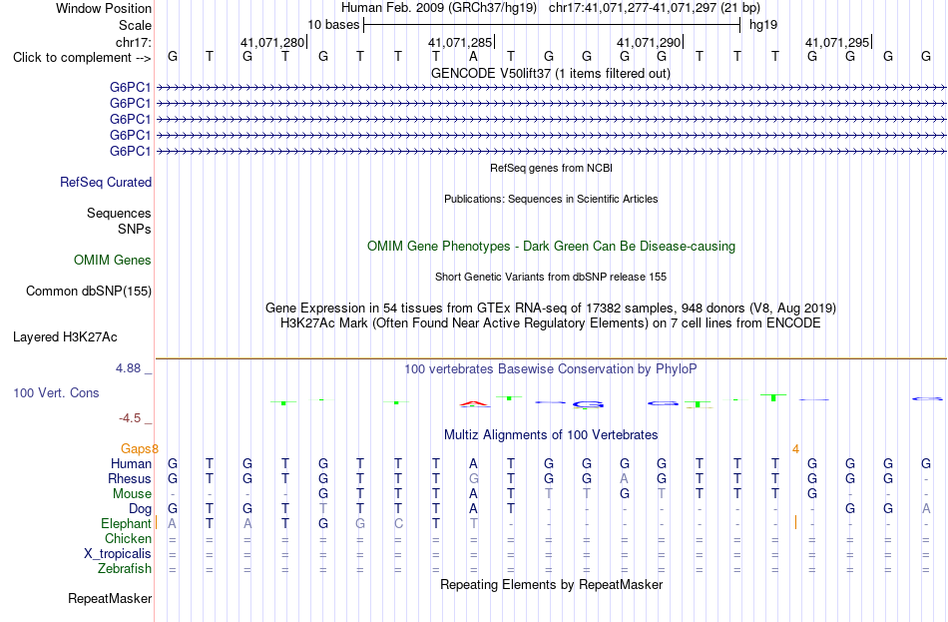Click the only A base in the reference sequence row

pyautogui.click(x=473, y=56)
